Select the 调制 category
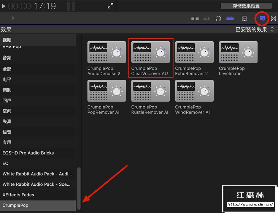The width and height of the screenshot is (278, 213). [x=38, y=90]
